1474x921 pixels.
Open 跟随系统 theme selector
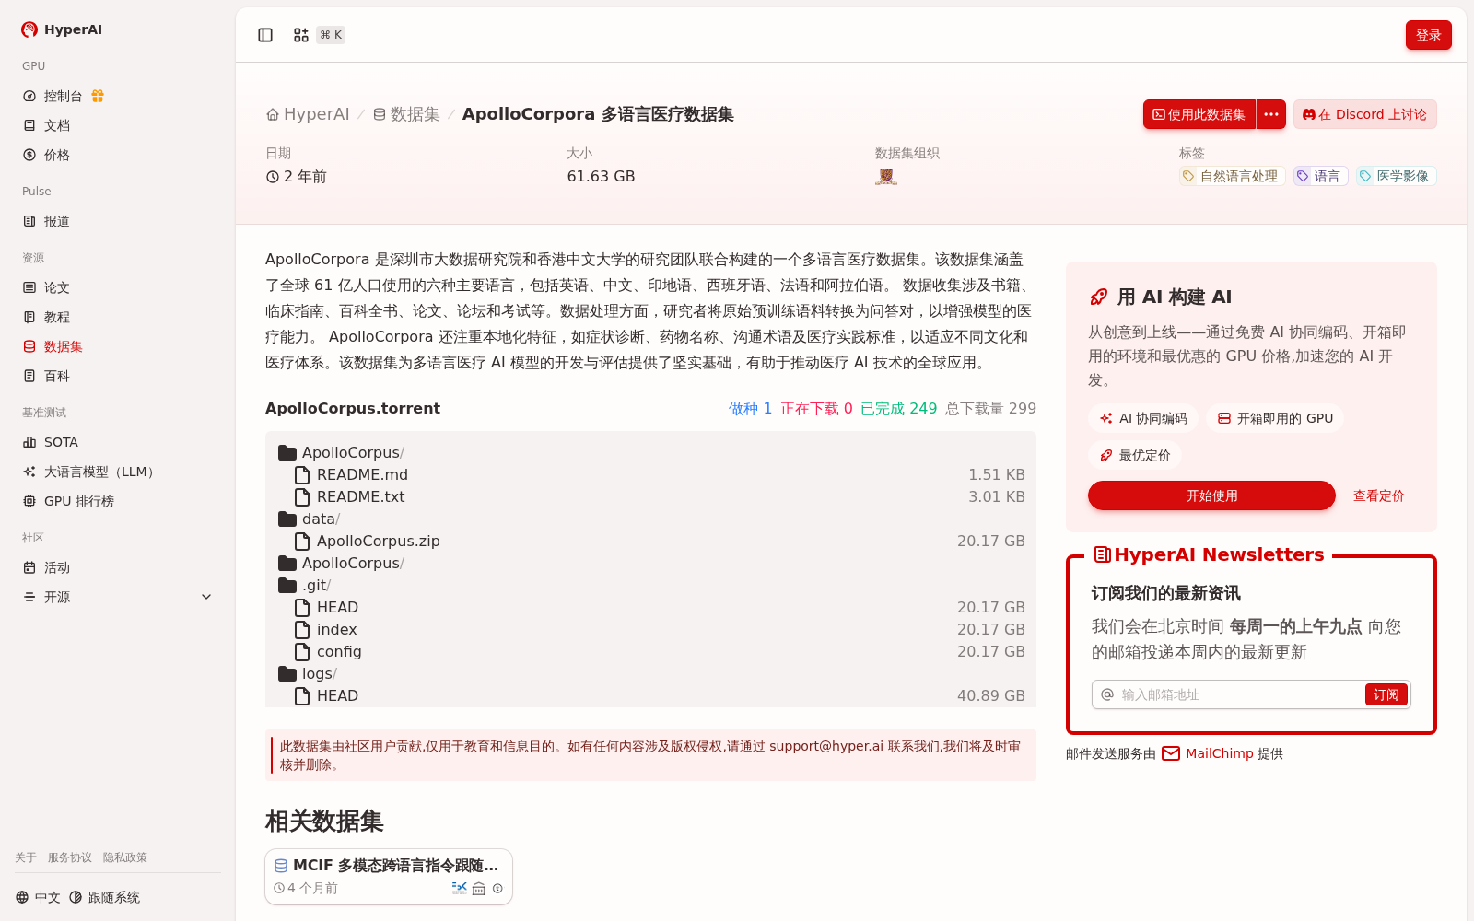click(105, 897)
